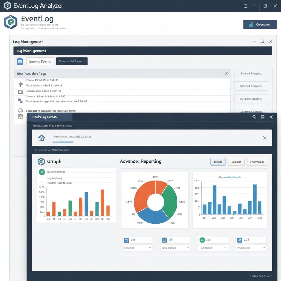Click icon of the 'Eqaadart Ae' log row

point(20,110)
